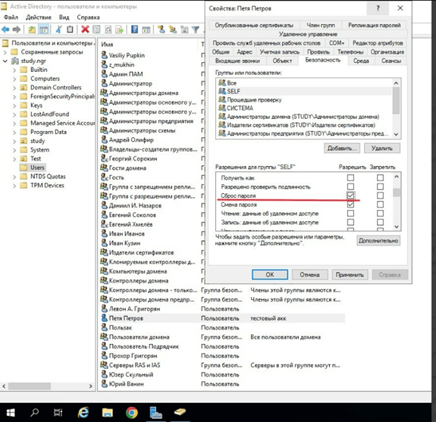Launch Internet Explorer from the taskbar
The width and height of the screenshot is (436, 422).
click(x=83, y=413)
